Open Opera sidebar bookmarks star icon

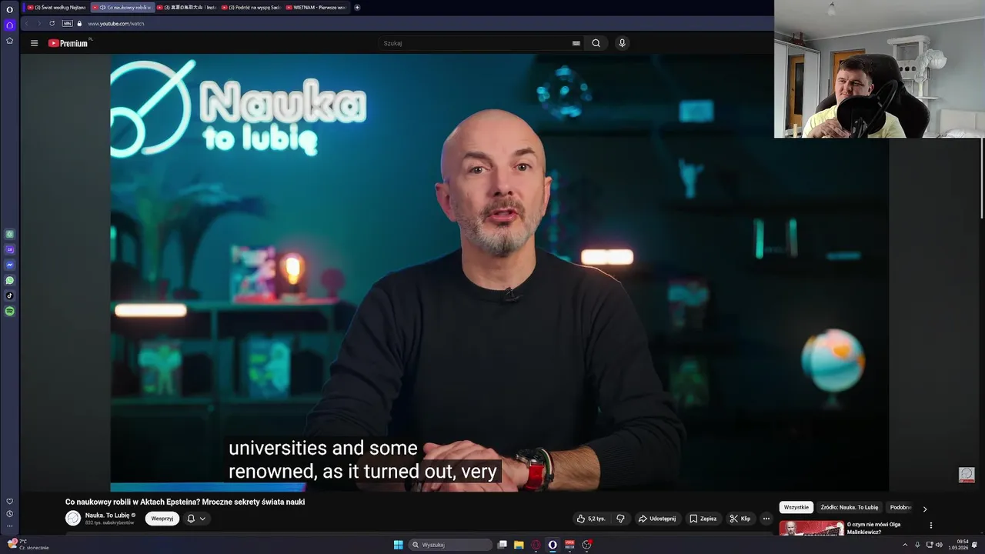[x=9, y=40]
